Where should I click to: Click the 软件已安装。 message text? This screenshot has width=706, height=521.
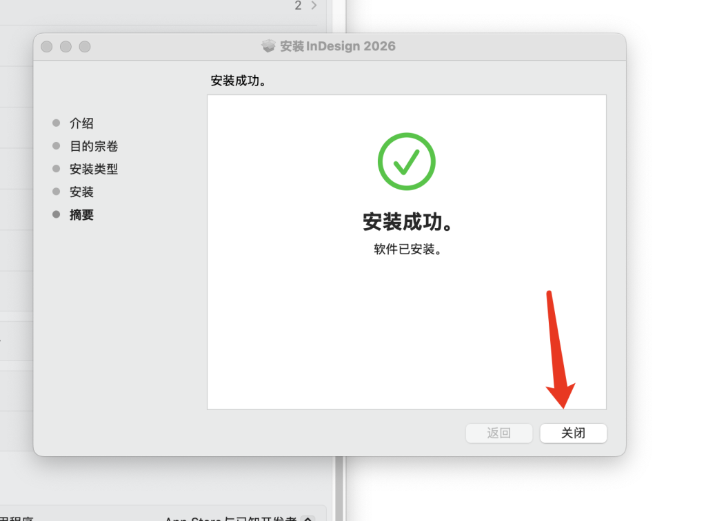407,249
